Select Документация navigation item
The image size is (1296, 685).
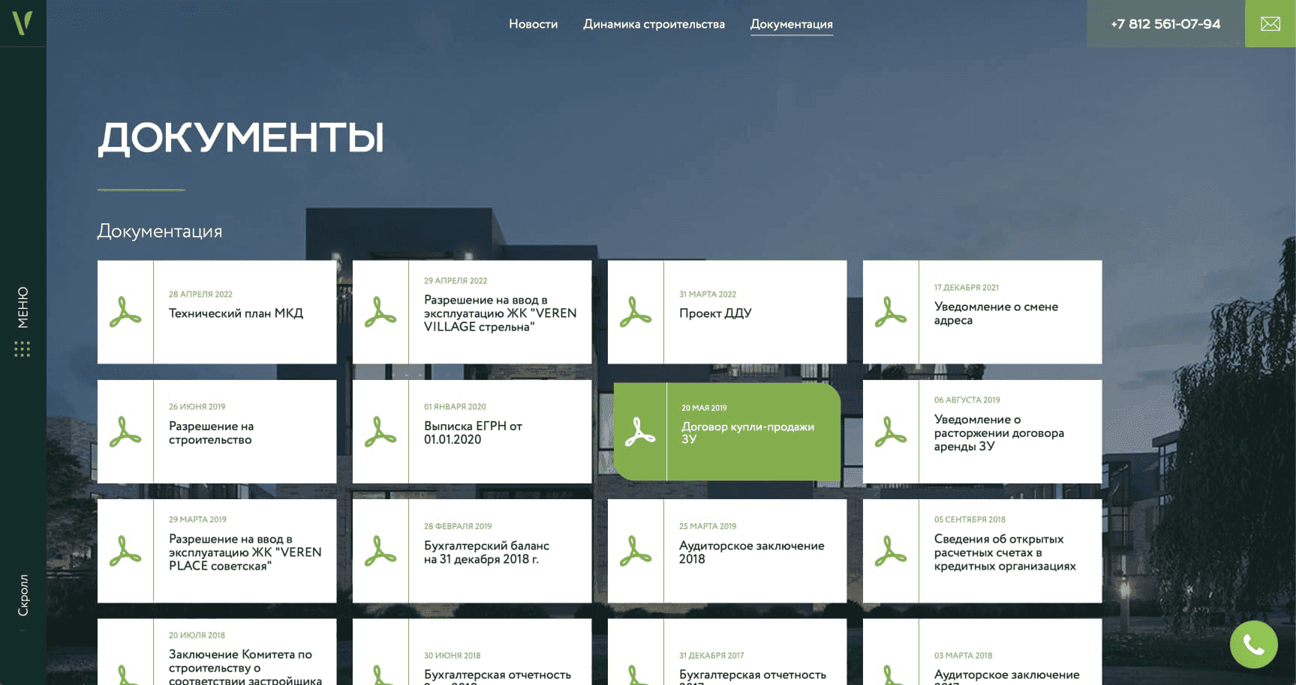coord(792,24)
